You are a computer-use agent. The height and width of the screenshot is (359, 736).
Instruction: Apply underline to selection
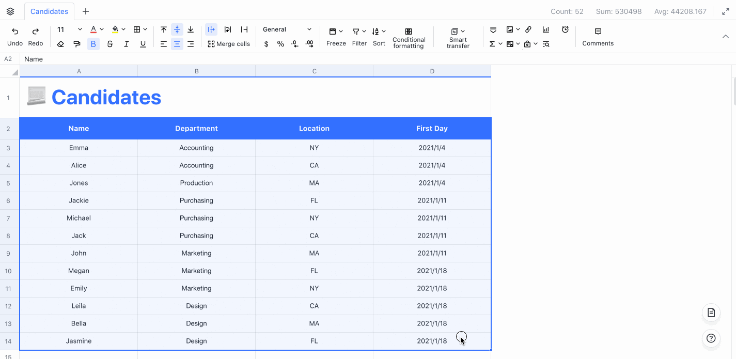[x=143, y=44]
